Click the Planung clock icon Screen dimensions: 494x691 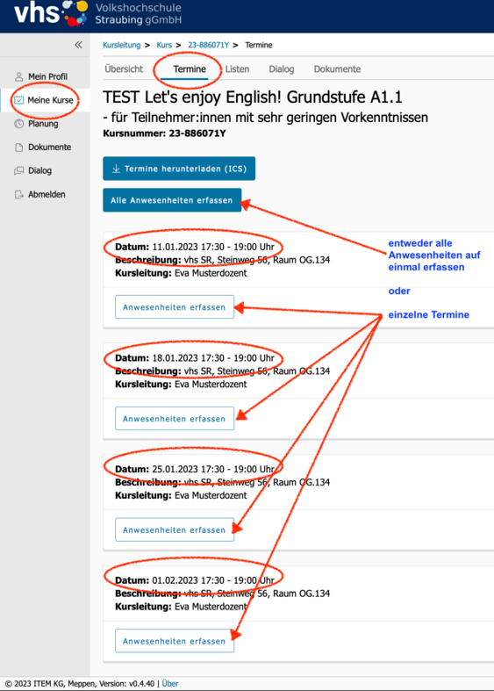tap(19, 124)
